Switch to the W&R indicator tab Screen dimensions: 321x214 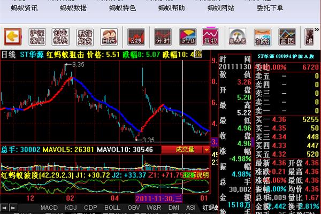tap(154, 208)
